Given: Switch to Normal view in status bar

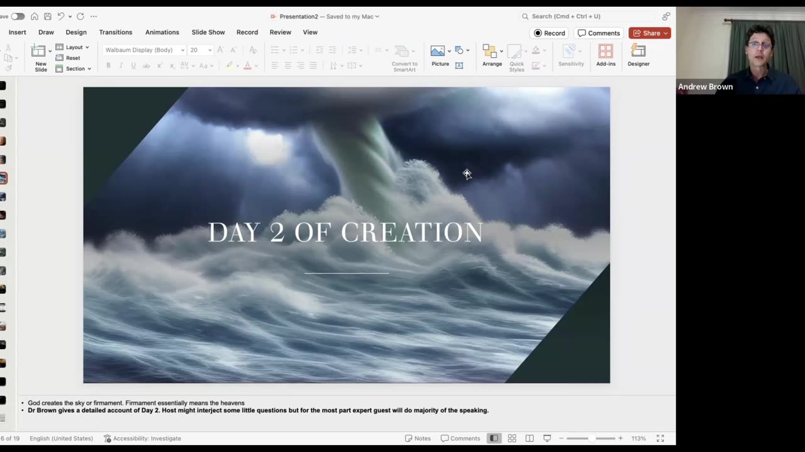Looking at the screenshot, I should [494, 438].
